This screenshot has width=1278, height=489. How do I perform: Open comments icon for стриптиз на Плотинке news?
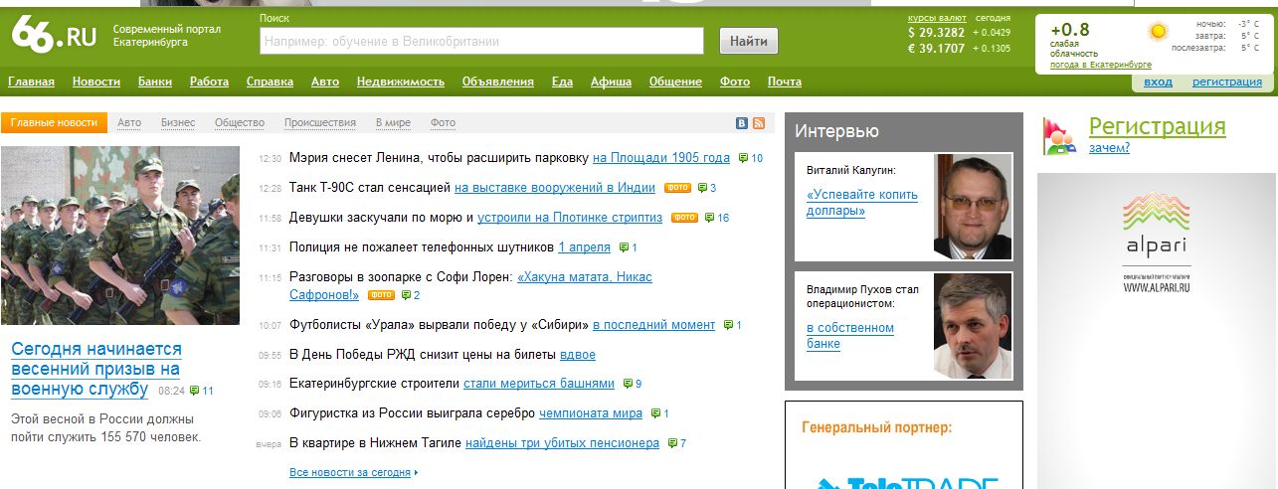pyautogui.click(x=709, y=218)
